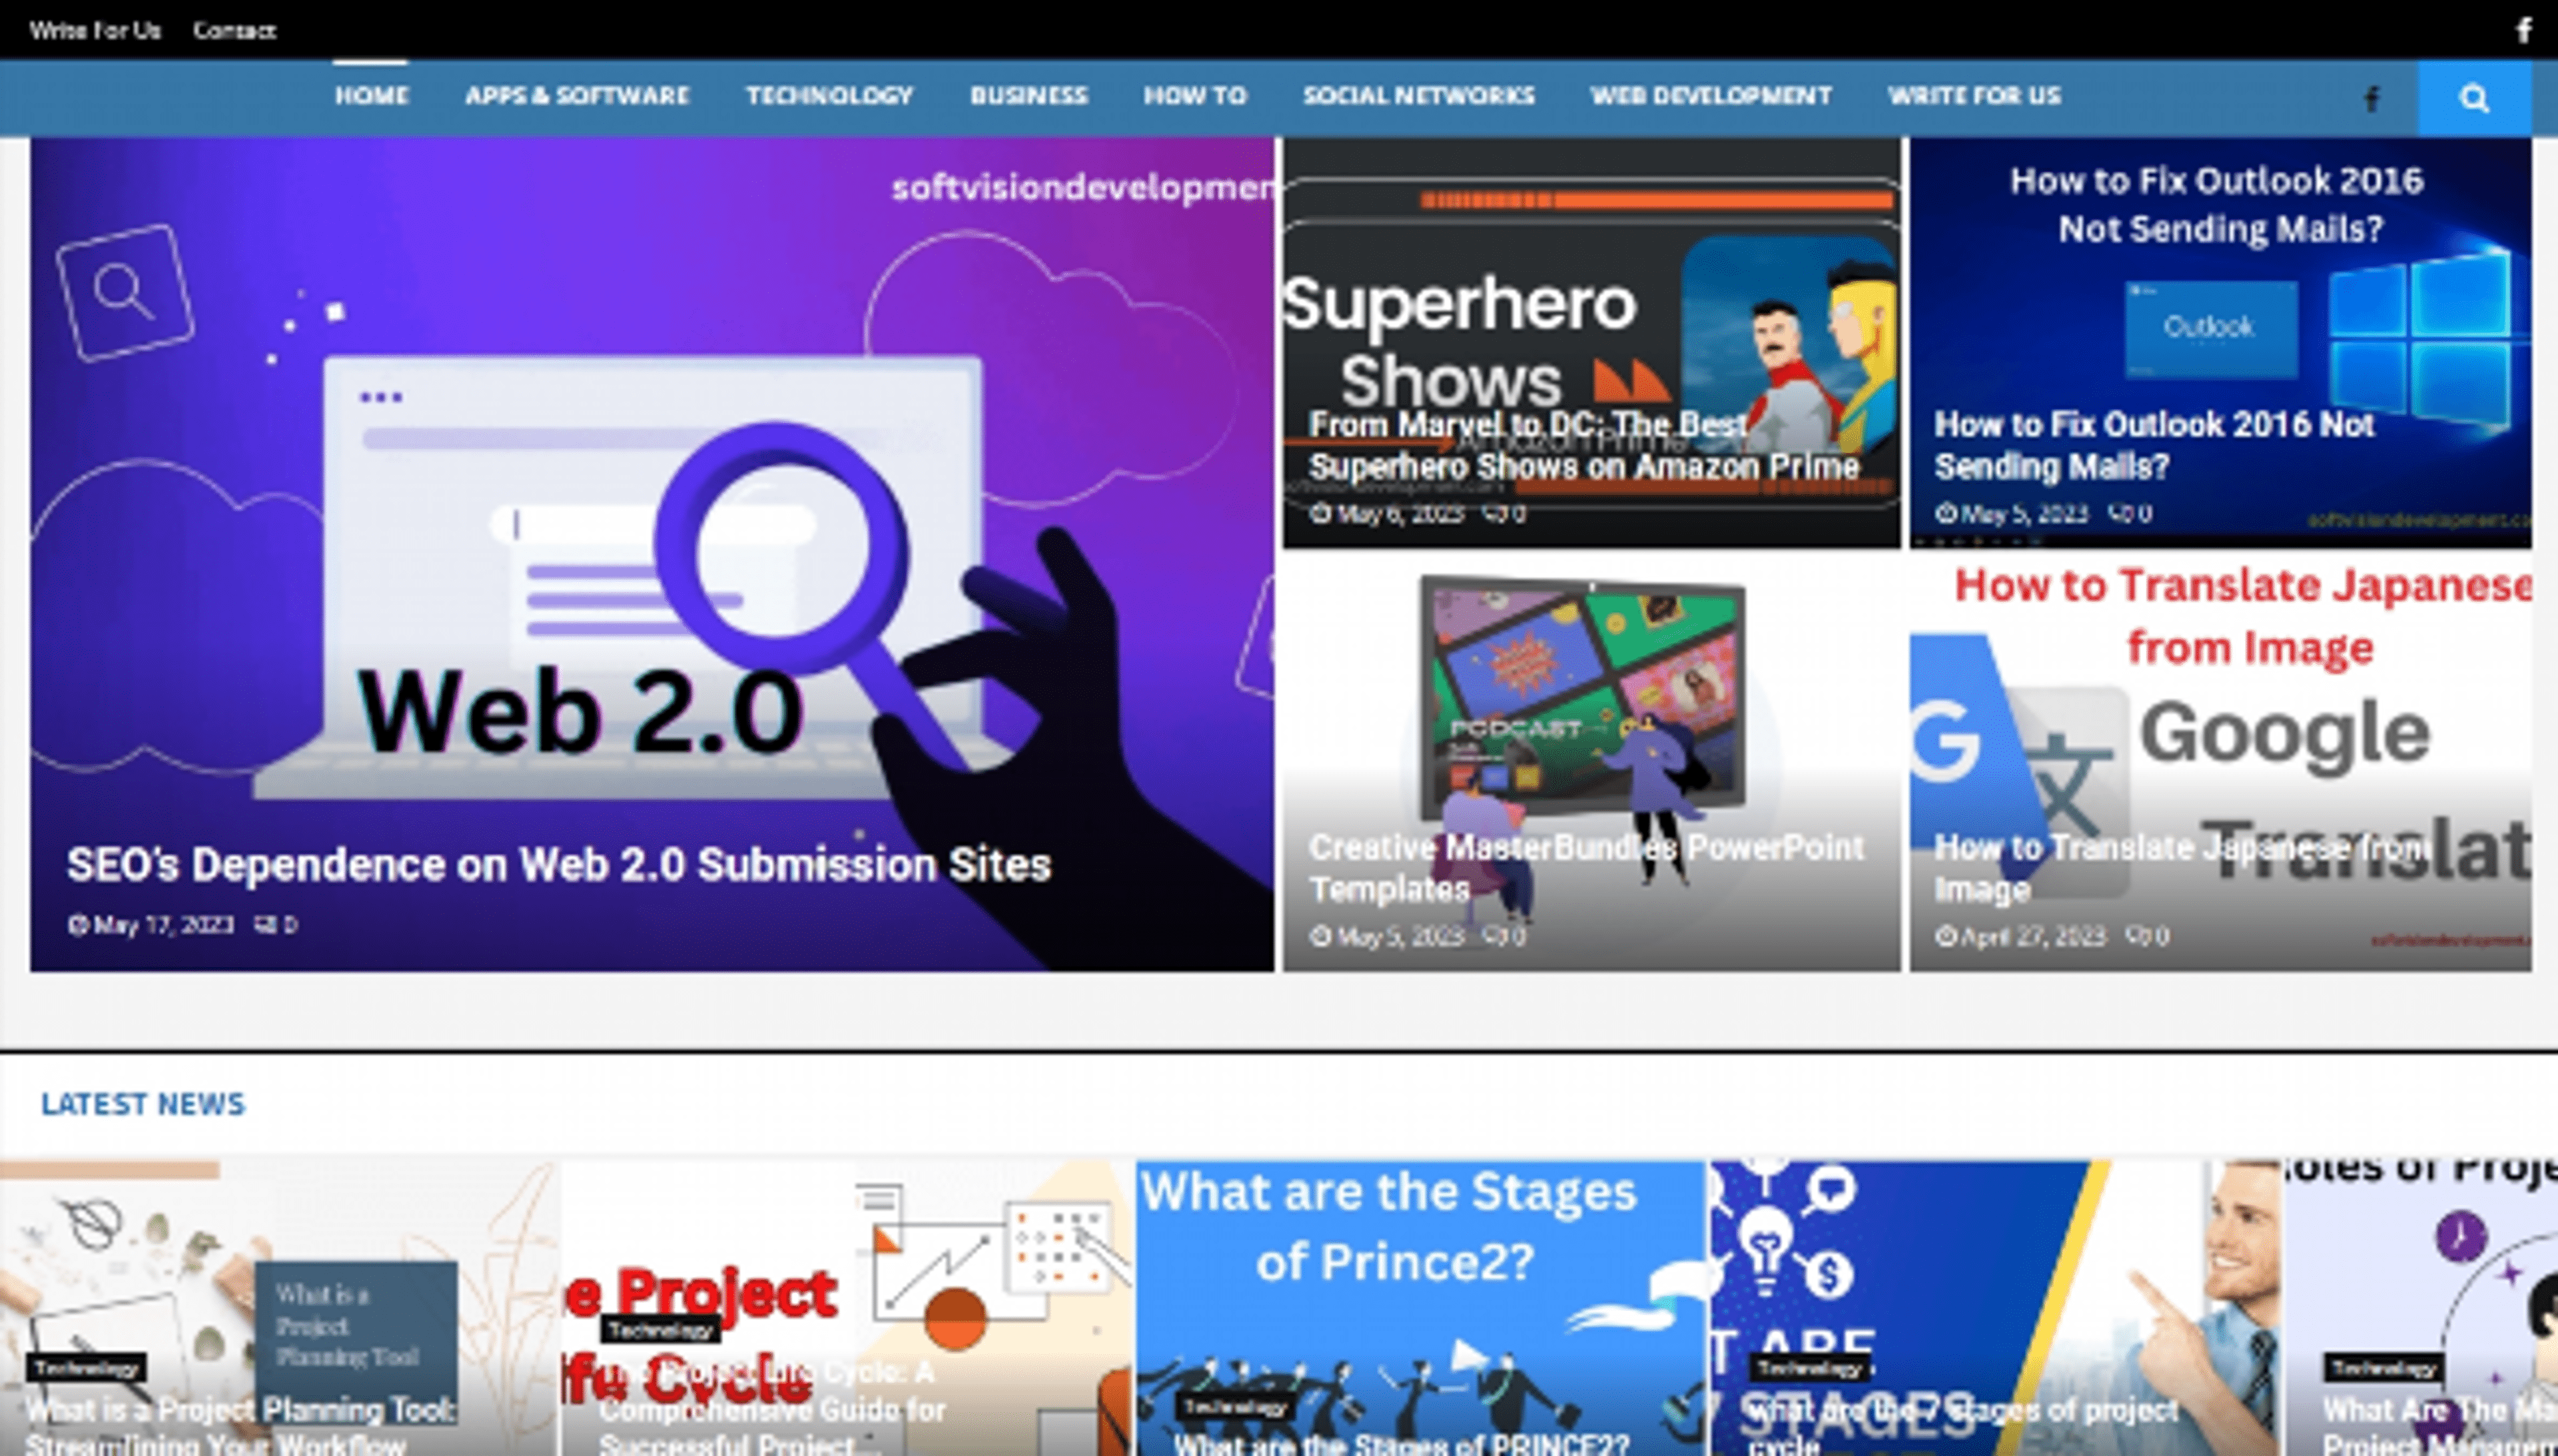
Task: Click Contact link in top bar
Action: click(x=234, y=31)
